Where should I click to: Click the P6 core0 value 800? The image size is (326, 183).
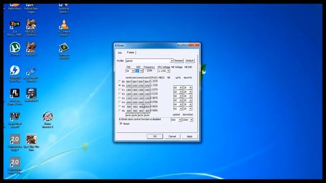pyautogui.click(x=129, y=111)
